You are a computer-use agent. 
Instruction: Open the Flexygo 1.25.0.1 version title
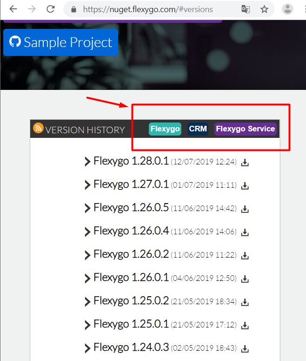[131, 324]
